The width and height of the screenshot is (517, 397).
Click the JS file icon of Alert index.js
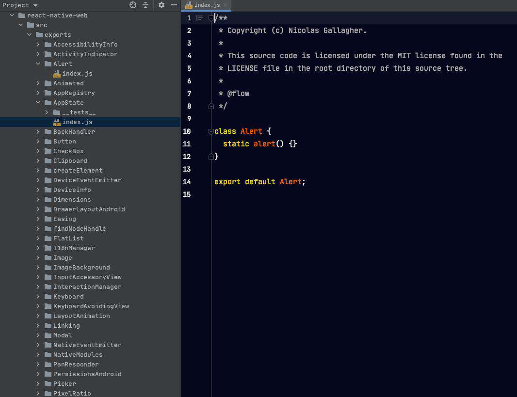[57, 74]
